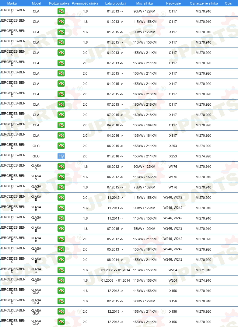
Task: Click petrol icon for Klasa GLA 02.2015 row
Action: tap(61, 301)
